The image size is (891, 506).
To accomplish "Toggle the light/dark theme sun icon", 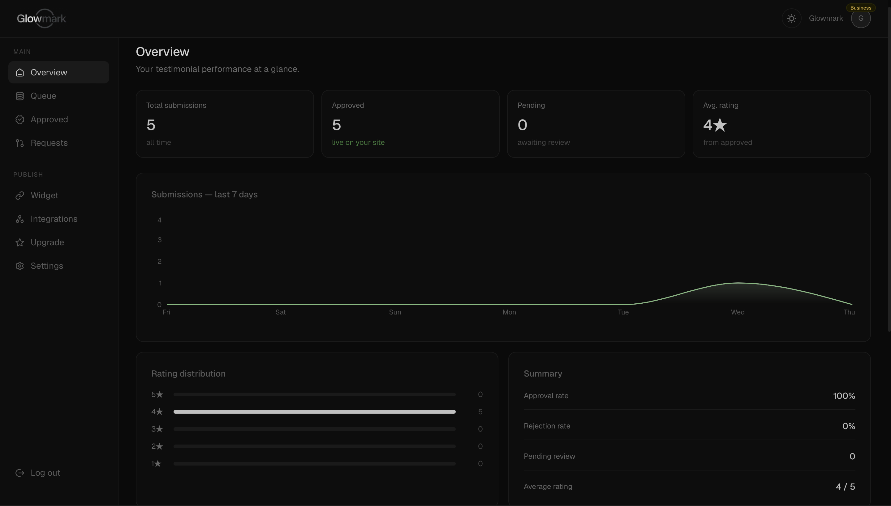I will pyautogui.click(x=791, y=19).
